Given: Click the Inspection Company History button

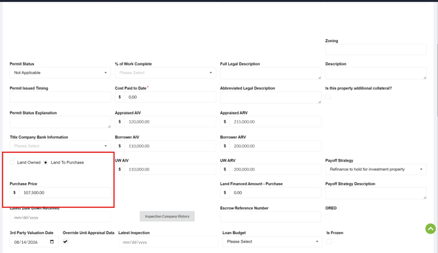Looking at the screenshot, I should tap(167, 216).
